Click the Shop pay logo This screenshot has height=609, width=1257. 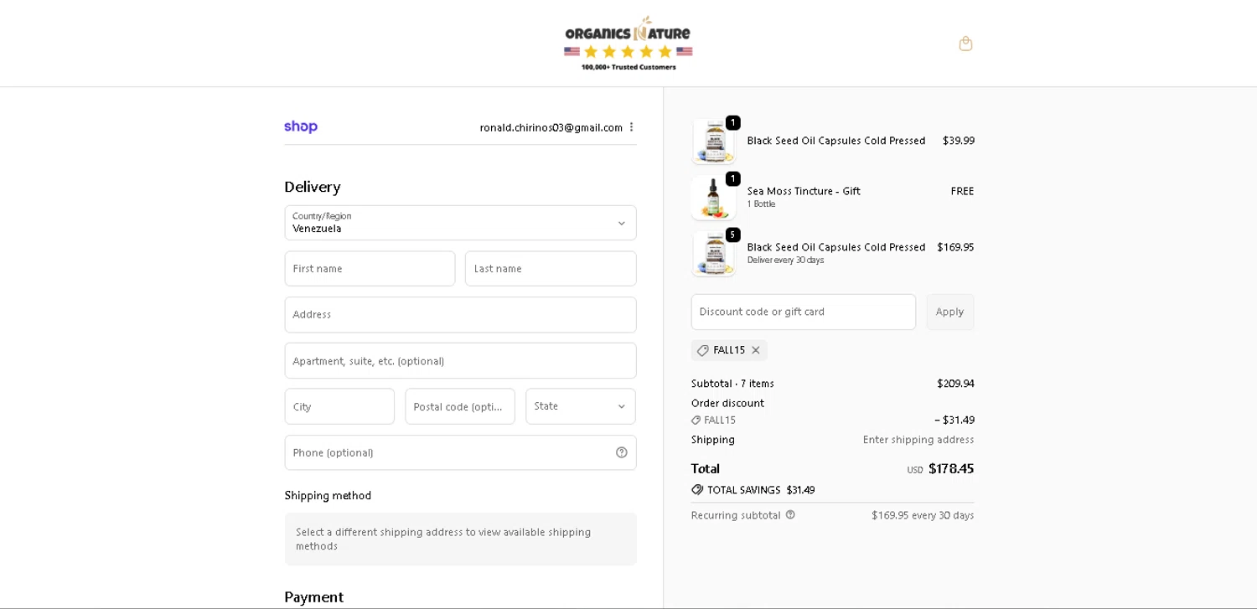click(301, 126)
